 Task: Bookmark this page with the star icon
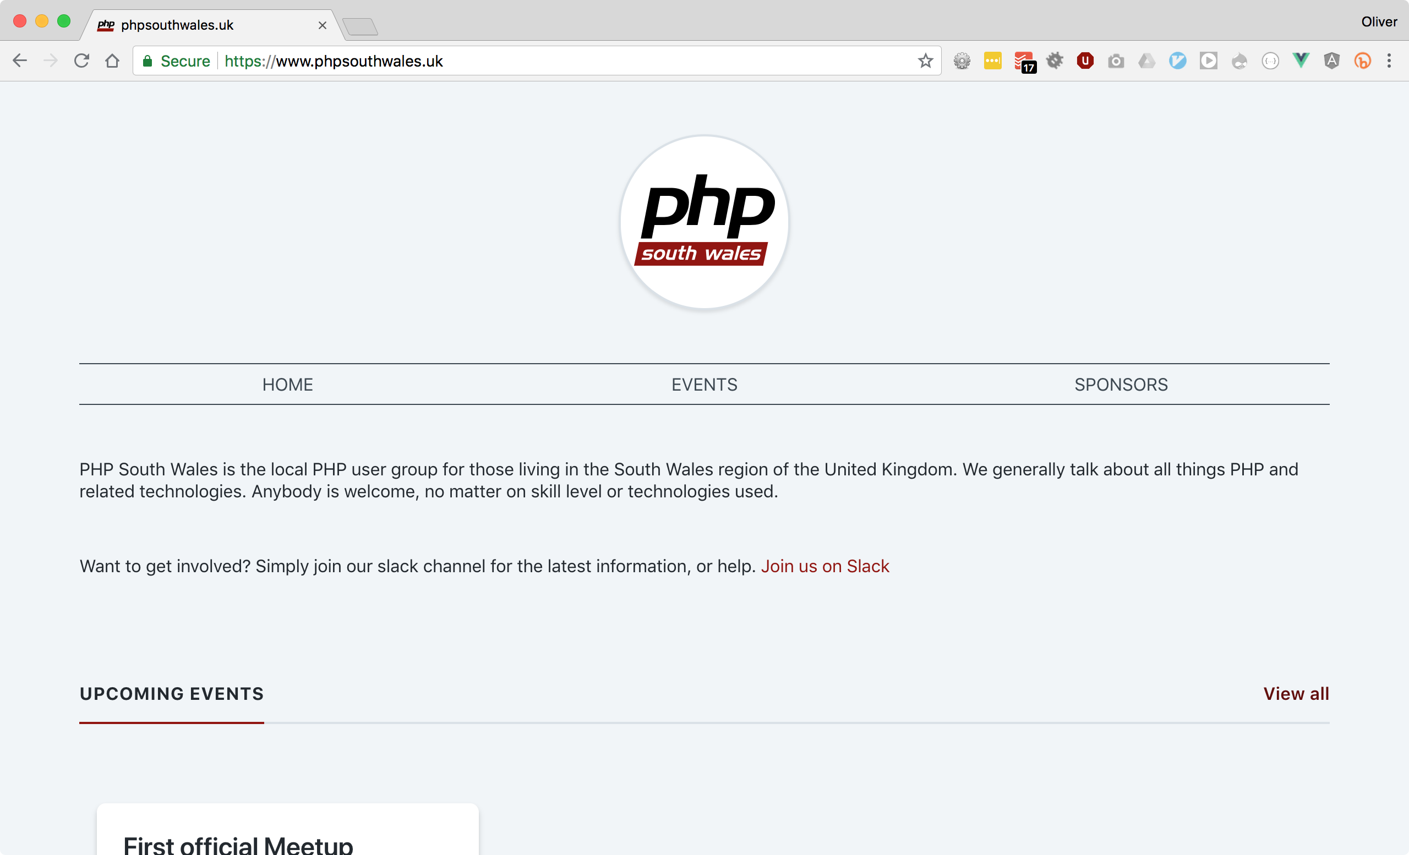coord(925,61)
